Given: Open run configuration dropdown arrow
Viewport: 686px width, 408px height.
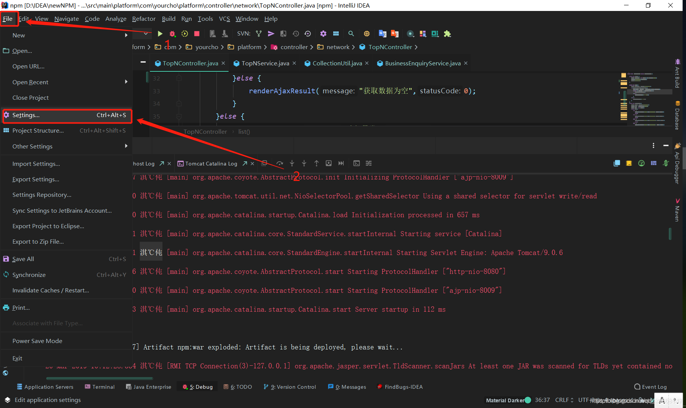Looking at the screenshot, I should tap(146, 34).
